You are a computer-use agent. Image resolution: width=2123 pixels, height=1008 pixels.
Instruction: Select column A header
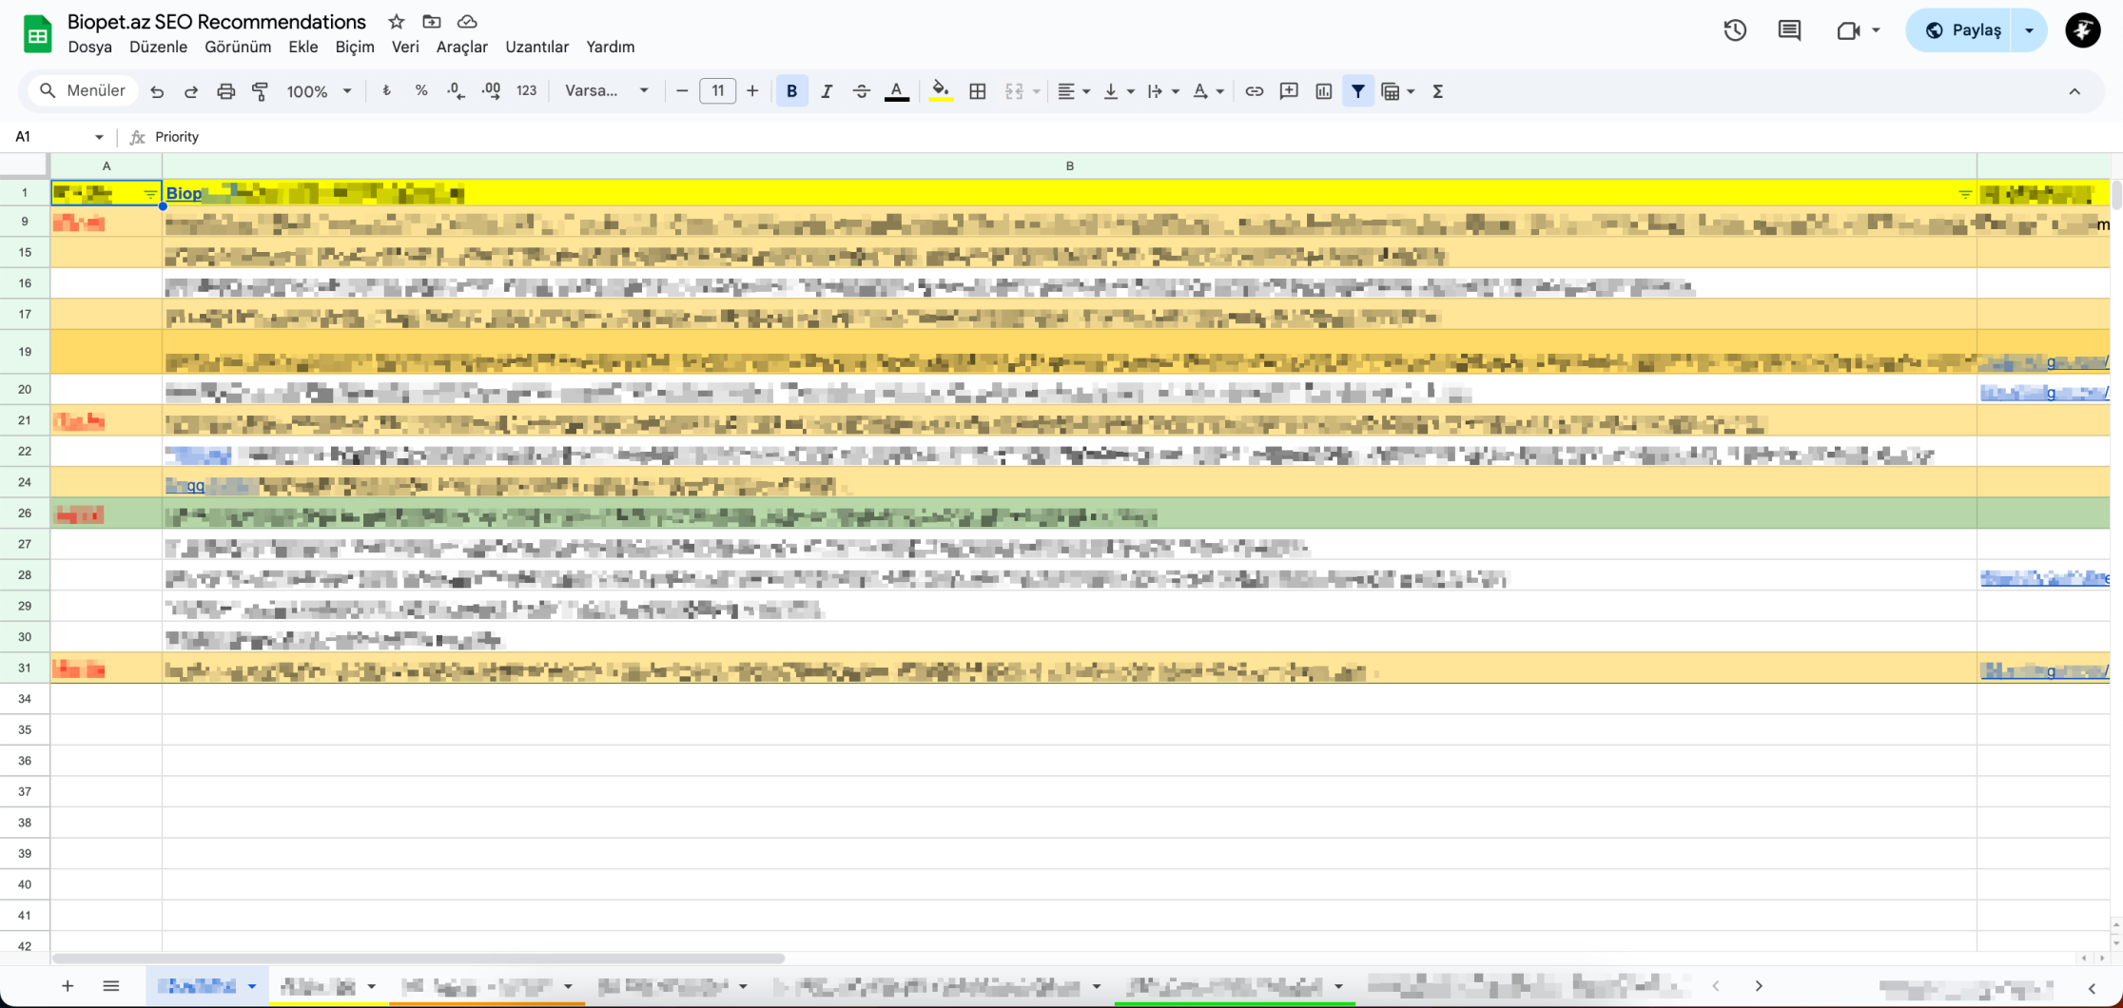tap(107, 166)
